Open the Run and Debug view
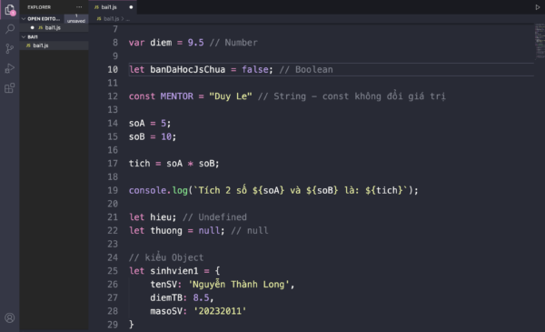The height and width of the screenshot is (332, 545). tap(10, 68)
